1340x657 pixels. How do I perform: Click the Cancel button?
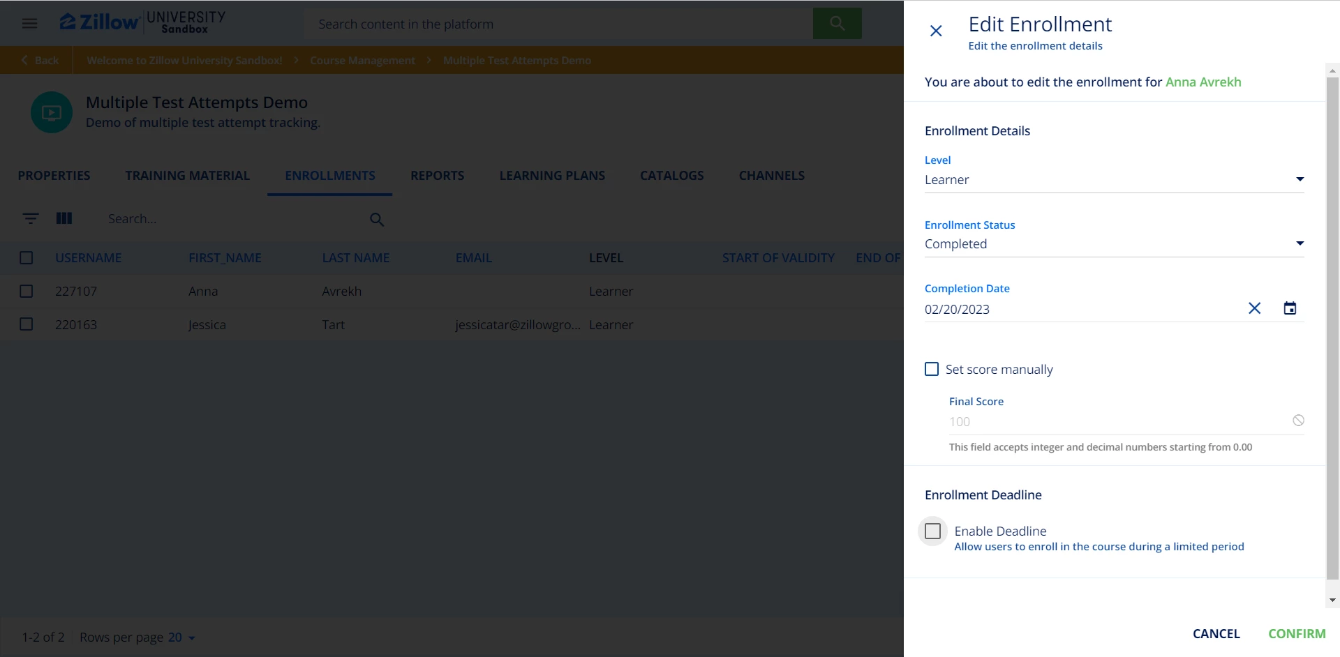pos(1216,634)
